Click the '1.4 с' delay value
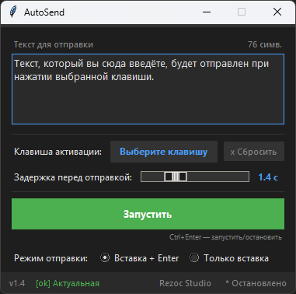Image resolution: width=296 pixels, height=294 pixels. pos(268,177)
